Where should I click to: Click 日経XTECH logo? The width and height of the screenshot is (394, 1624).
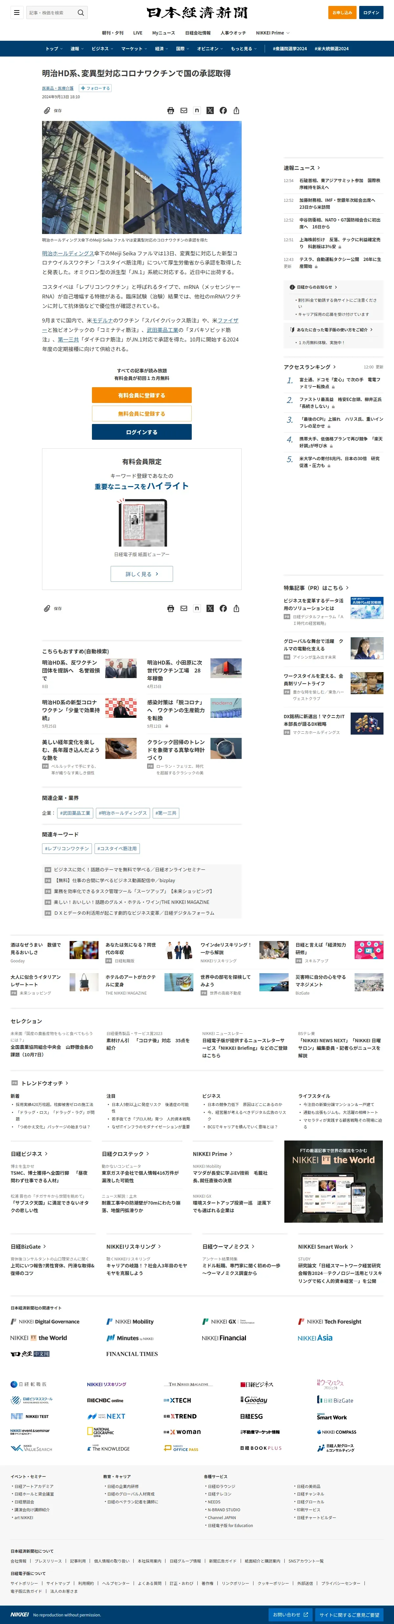pos(177,1400)
